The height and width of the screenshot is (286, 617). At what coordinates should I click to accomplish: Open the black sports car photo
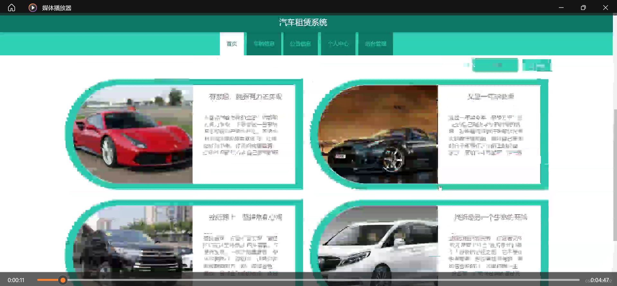(x=378, y=134)
